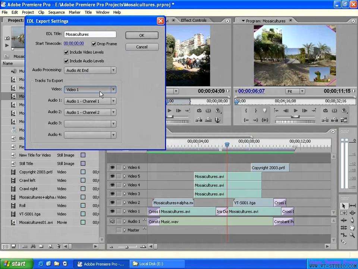Image resolution: width=358 pixels, height=269 pixels.
Task: Step forward one frame in Program monitor
Action: tap(305, 111)
